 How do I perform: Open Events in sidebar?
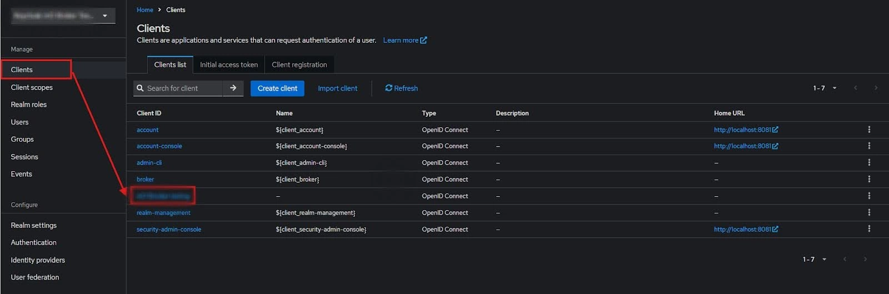(x=21, y=174)
